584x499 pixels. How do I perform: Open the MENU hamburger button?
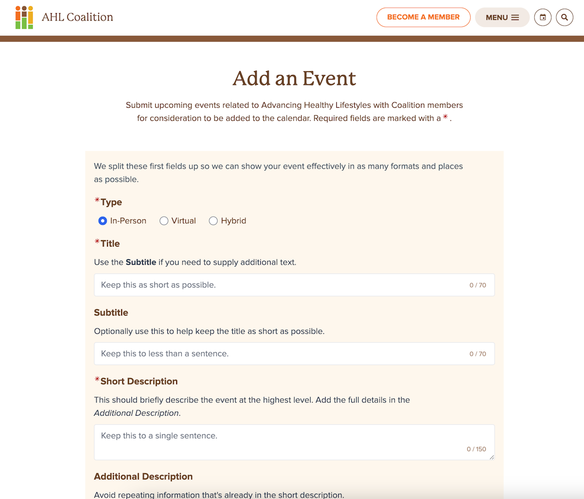502,18
